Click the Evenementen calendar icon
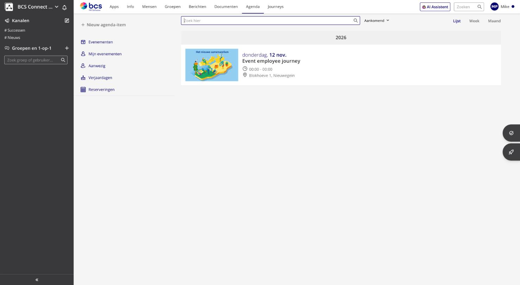The image size is (520, 285). coord(83,42)
